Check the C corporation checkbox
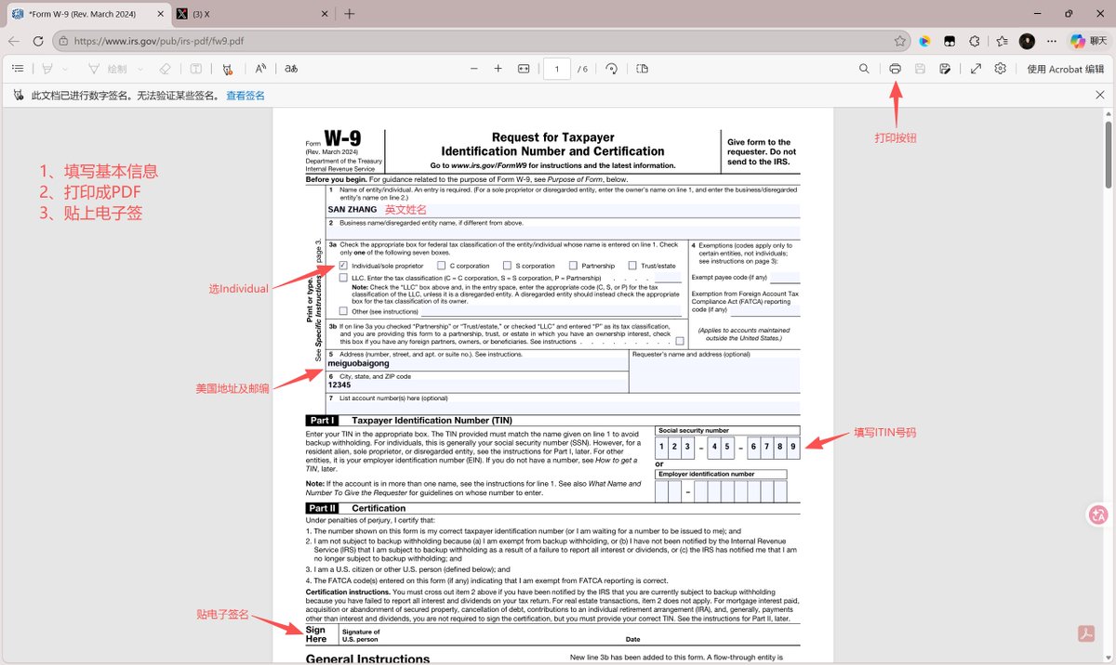 pos(441,266)
